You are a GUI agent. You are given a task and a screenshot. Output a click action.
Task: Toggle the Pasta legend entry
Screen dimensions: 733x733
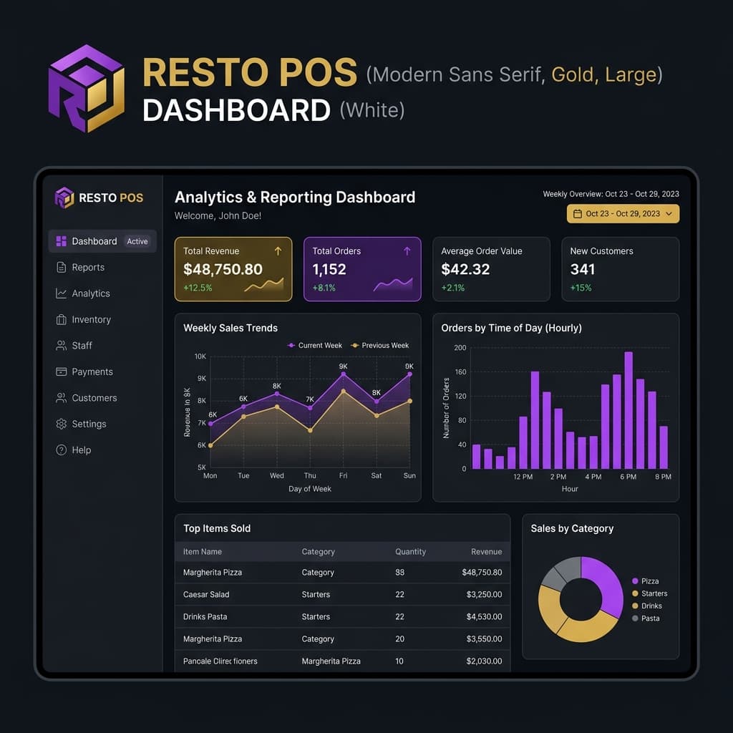[646, 618]
